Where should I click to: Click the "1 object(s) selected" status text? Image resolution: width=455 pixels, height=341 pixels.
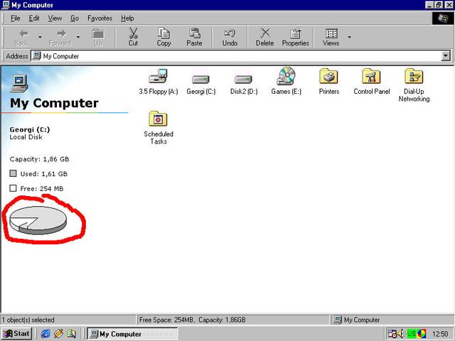(28, 320)
